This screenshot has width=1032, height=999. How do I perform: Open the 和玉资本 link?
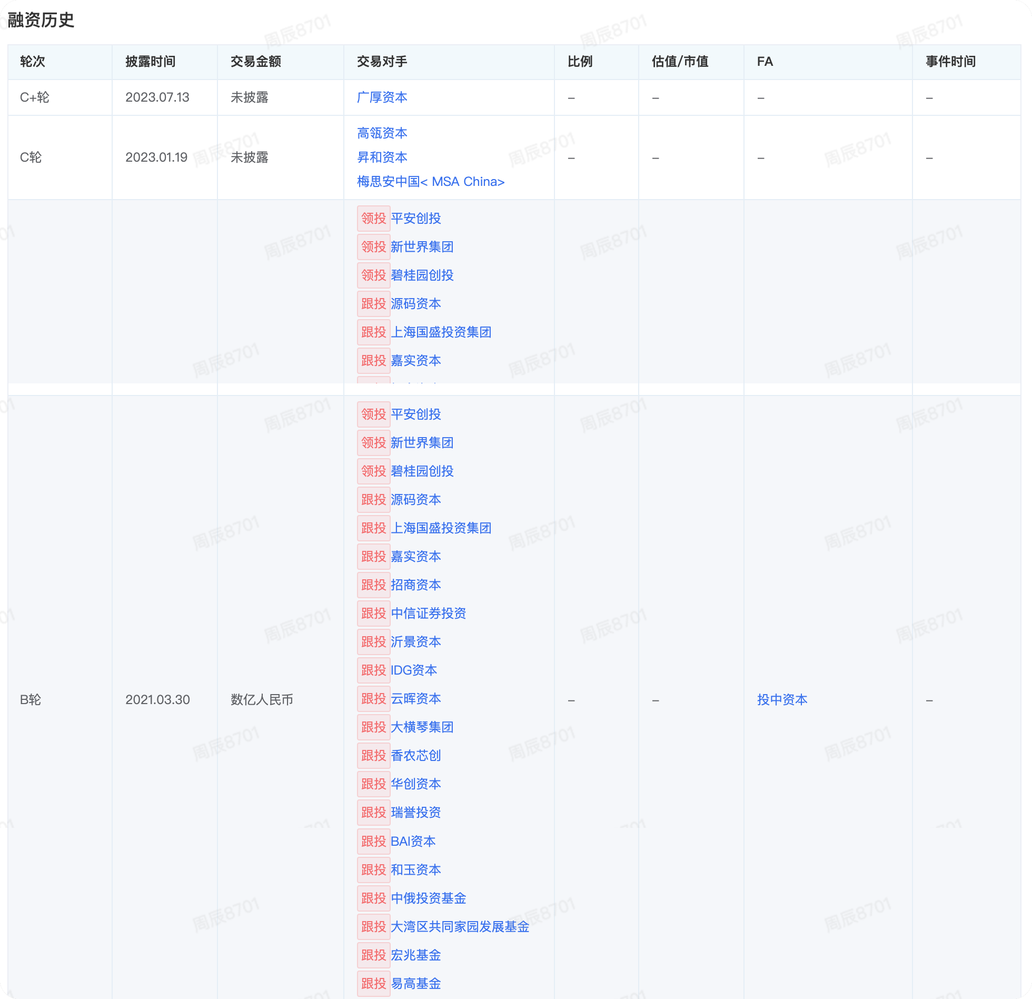[416, 870]
